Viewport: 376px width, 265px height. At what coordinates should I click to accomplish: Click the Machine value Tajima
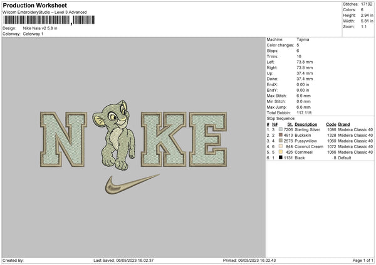coord(303,39)
